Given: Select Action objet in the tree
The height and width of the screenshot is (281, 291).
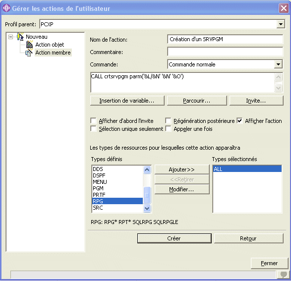Looking at the screenshot, I should (50, 45).
